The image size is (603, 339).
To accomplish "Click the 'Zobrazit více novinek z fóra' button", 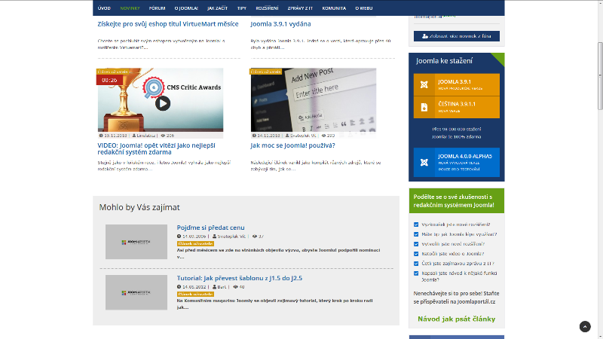I will tap(457, 36).
